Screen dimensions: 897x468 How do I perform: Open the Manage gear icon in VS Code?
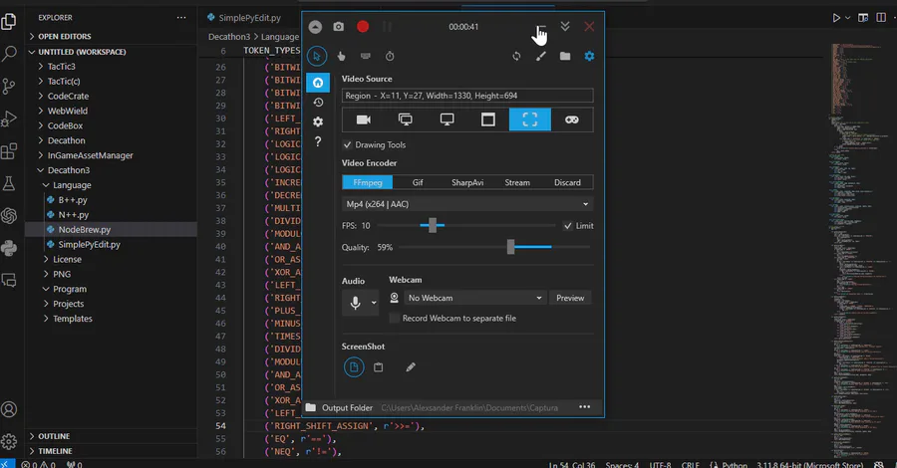(x=9, y=442)
